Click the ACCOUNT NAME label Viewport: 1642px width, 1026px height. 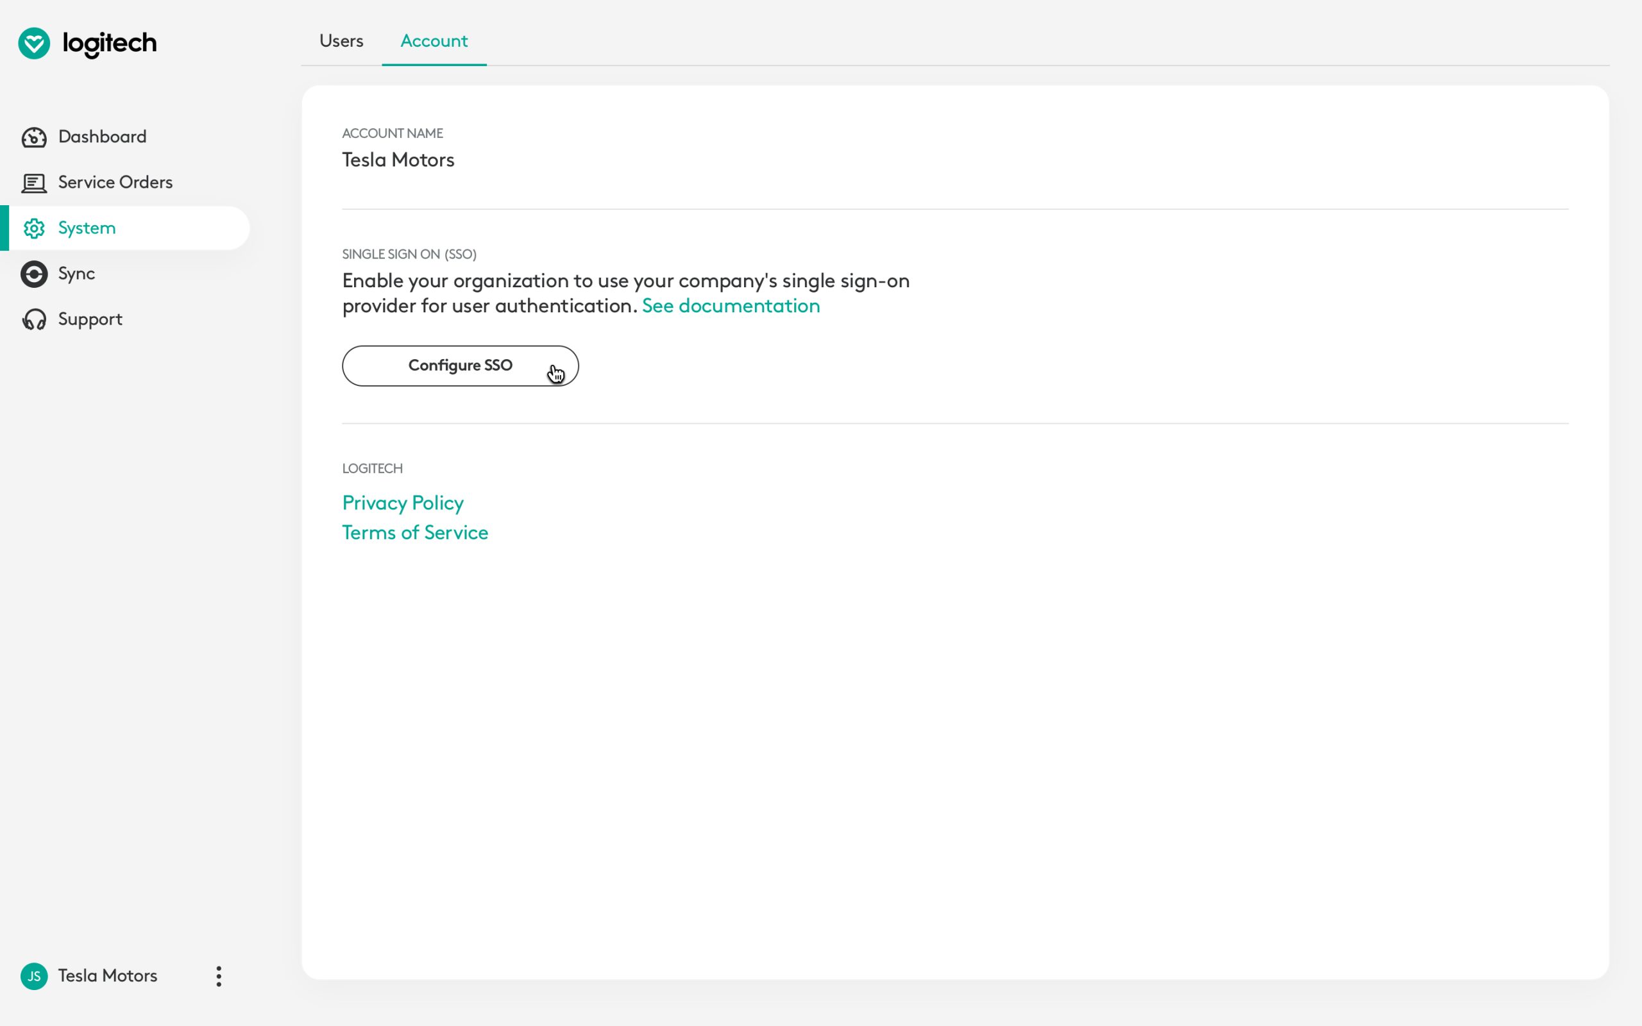point(392,133)
